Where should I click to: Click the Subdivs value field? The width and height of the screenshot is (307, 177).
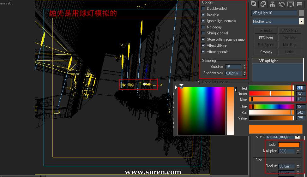click(x=233, y=67)
